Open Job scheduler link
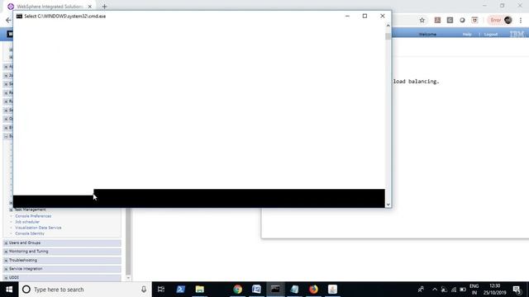529x297 pixels. tap(27, 222)
